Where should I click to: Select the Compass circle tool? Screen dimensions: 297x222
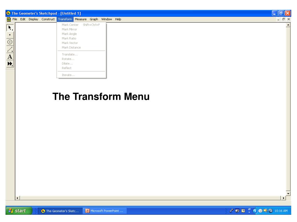click(x=10, y=42)
